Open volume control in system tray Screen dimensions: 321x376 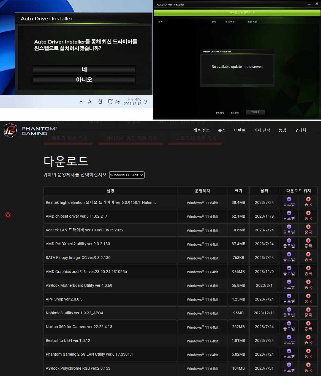[117, 102]
